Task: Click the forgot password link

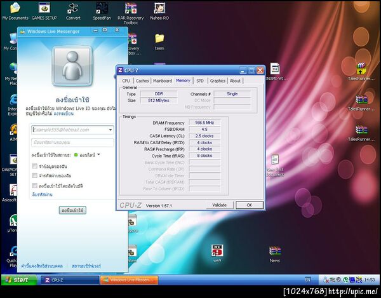Action: point(42,194)
